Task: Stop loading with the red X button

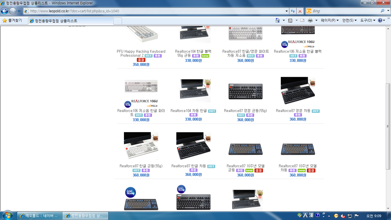Action: tap(300, 11)
